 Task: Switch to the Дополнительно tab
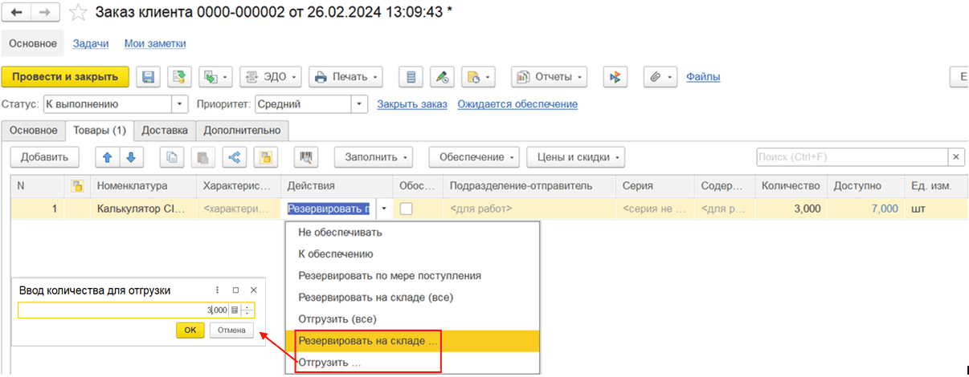point(242,130)
